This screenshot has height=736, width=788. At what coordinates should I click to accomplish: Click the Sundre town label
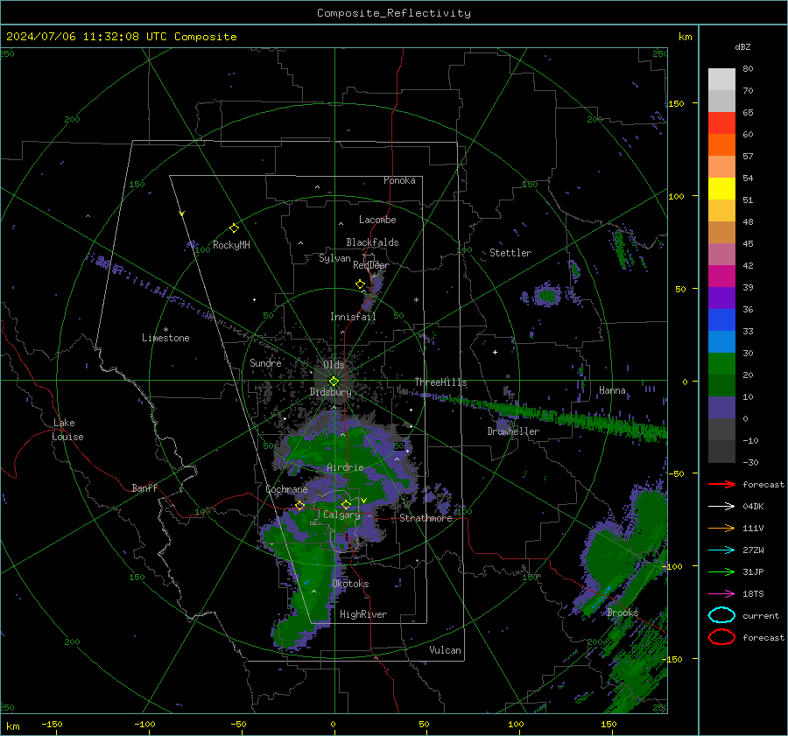(x=265, y=362)
